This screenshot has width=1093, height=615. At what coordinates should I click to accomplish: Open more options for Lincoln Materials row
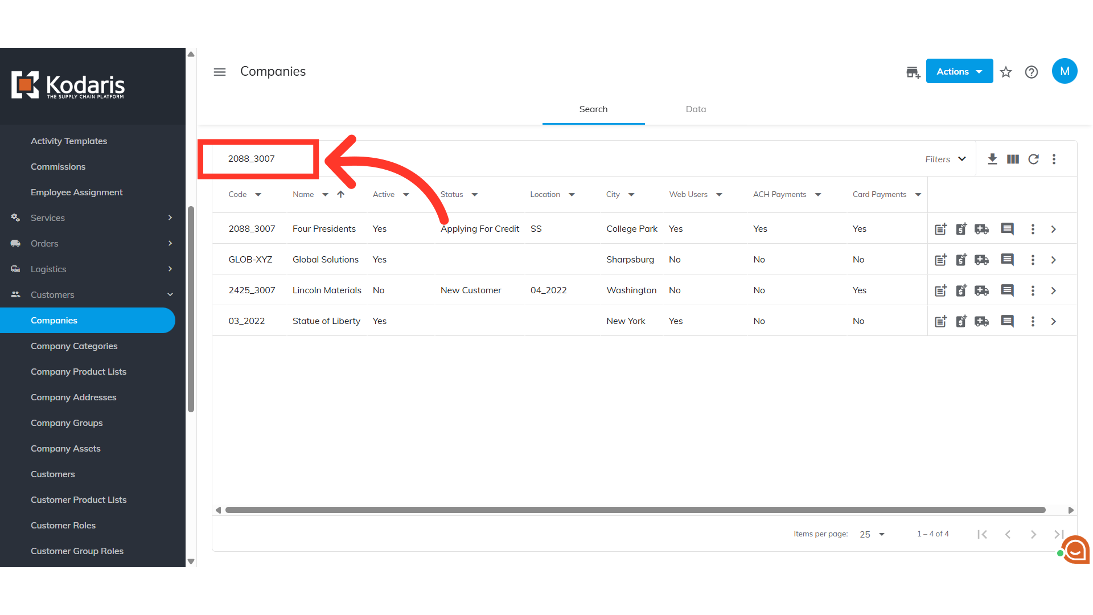coord(1033,290)
